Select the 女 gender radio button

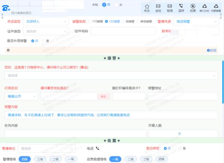(x=116, y=4)
